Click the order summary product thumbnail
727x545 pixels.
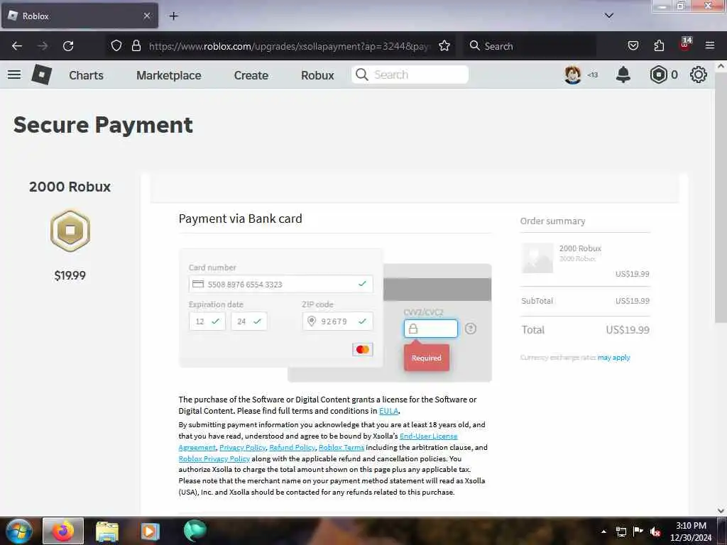pos(537,258)
